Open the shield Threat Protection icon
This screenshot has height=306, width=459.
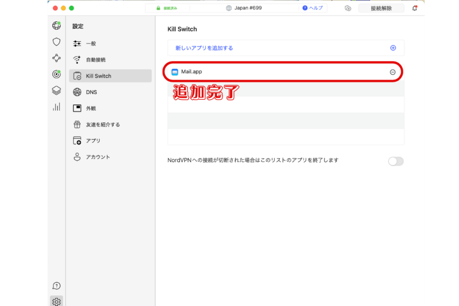[56, 42]
